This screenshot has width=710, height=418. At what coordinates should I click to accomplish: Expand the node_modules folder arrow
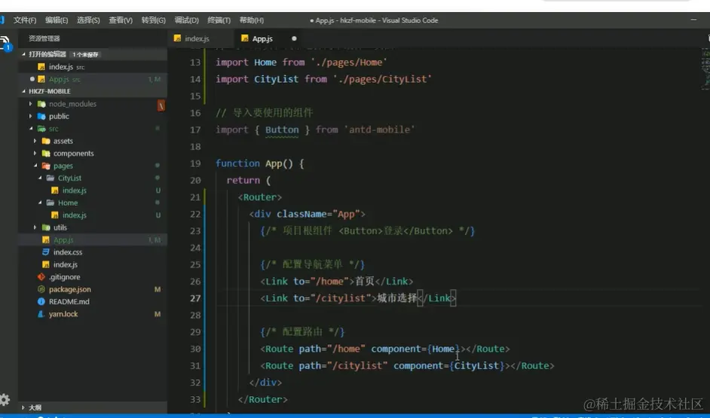point(30,104)
